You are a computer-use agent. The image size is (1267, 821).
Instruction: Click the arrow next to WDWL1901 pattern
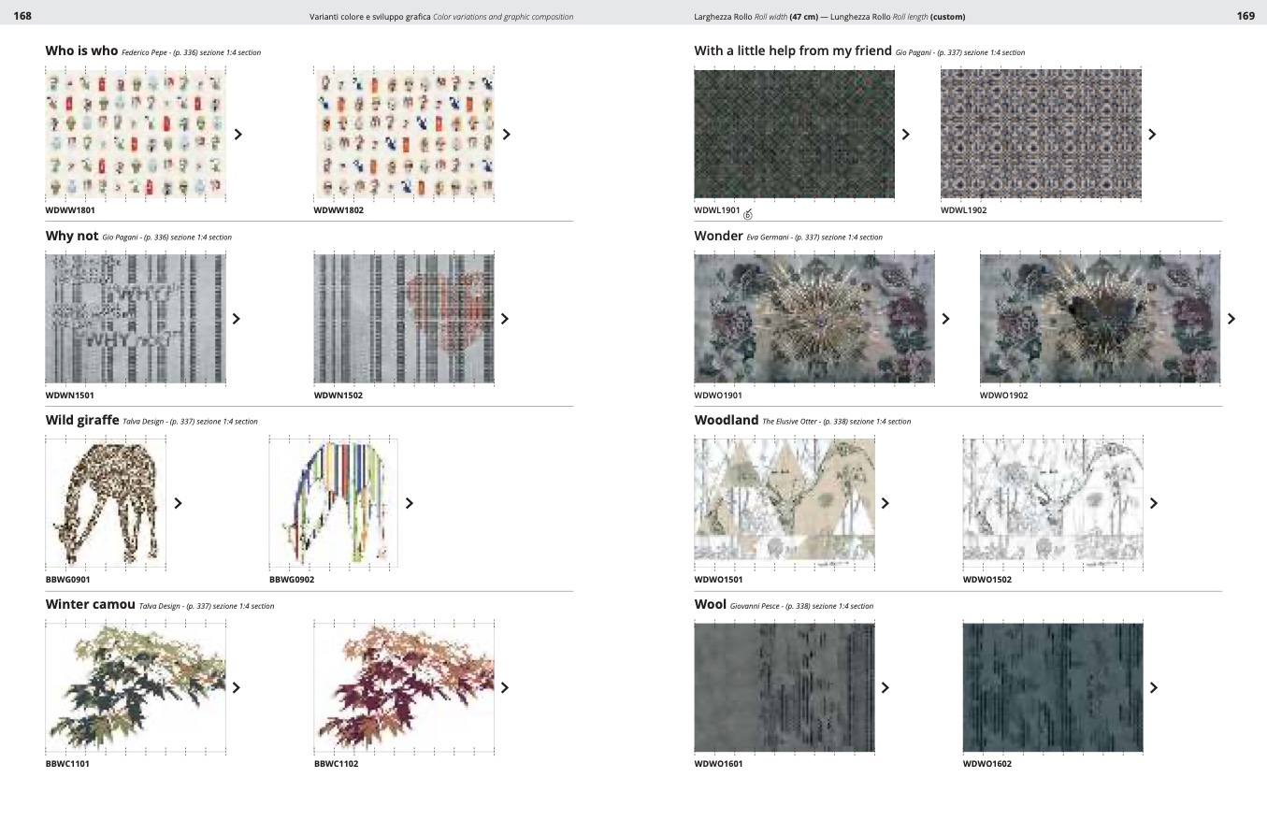905,135
